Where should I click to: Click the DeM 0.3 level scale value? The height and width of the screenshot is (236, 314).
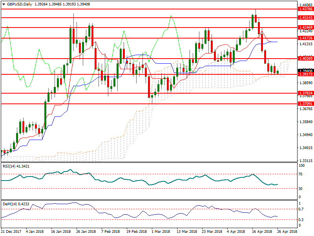[x=301, y=219]
